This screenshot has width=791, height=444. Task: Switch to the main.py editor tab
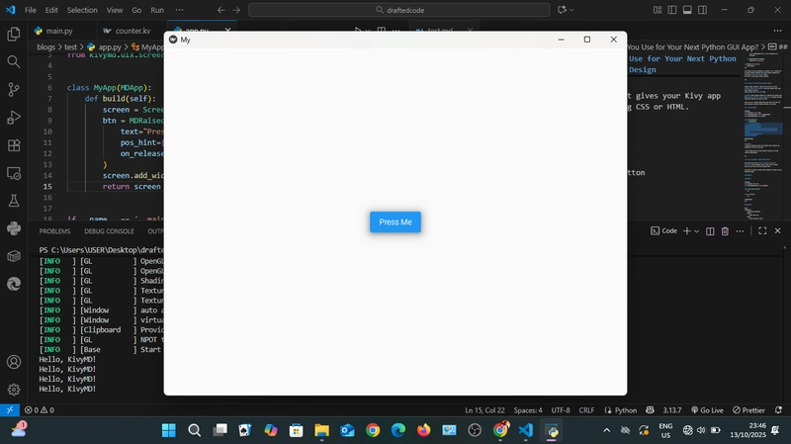pyautogui.click(x=59, y=31)
